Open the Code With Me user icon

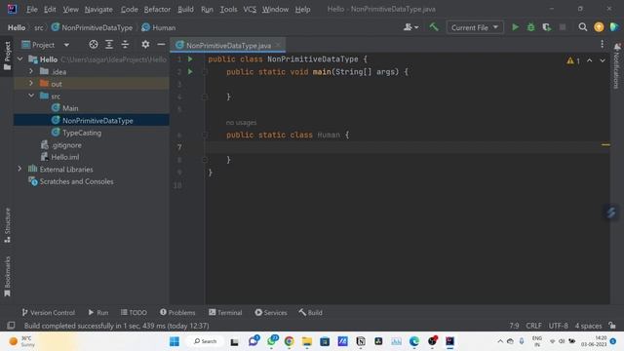point(410,27)
